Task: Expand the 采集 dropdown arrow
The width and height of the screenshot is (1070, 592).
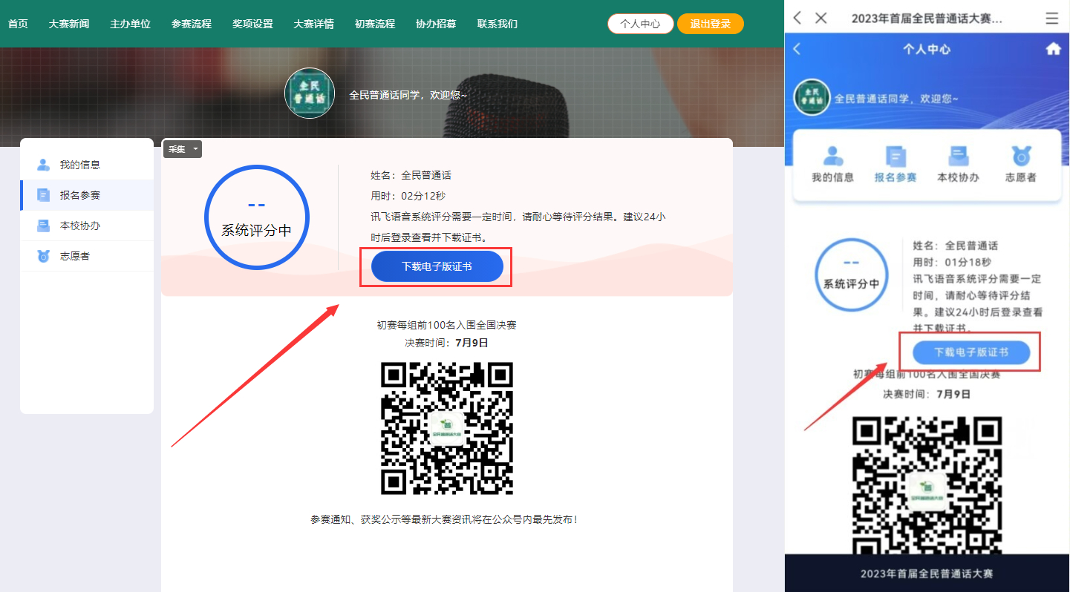Action: (x=195, y=149)
